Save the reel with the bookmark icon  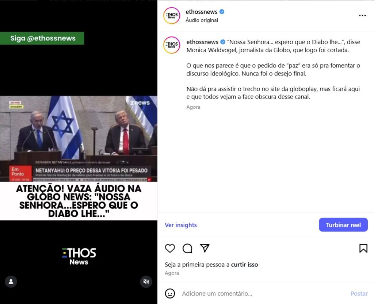coord(363,248)
